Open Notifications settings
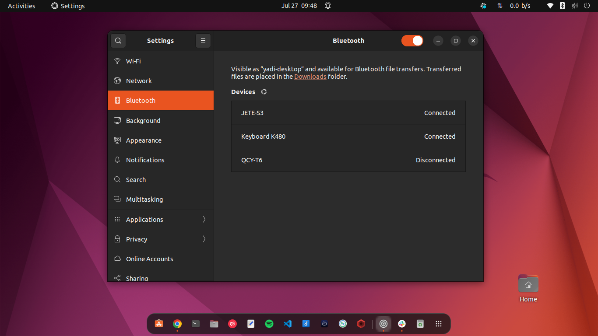The height and width of the screenshot is (336, 598). click(161, 160)
